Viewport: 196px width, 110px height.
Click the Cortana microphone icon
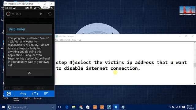[53, 107]
